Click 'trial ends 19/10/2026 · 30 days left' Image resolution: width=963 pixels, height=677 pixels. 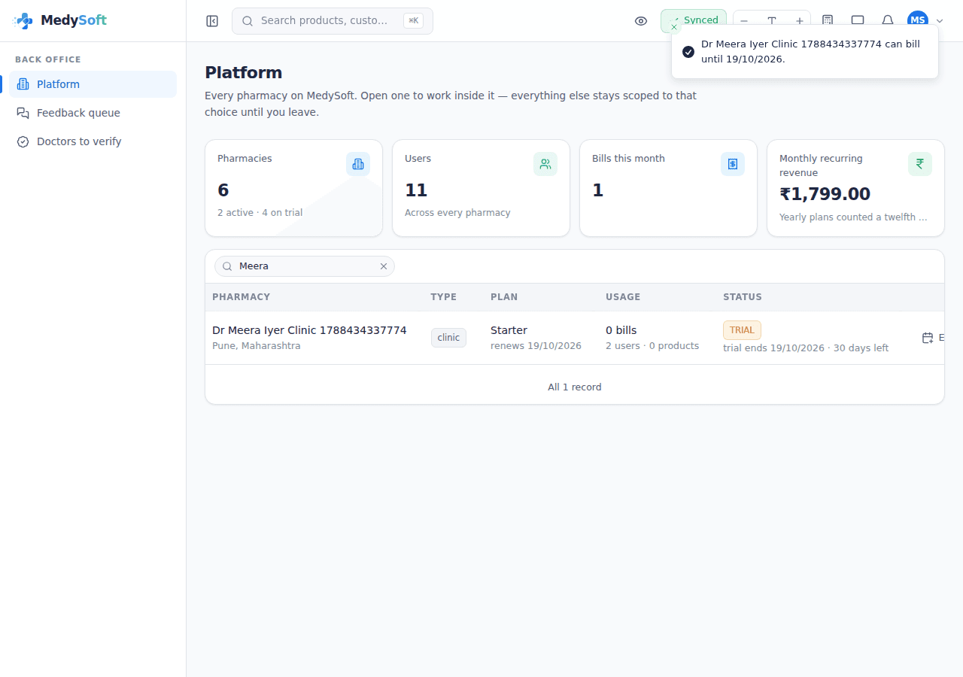pos(806,348)
